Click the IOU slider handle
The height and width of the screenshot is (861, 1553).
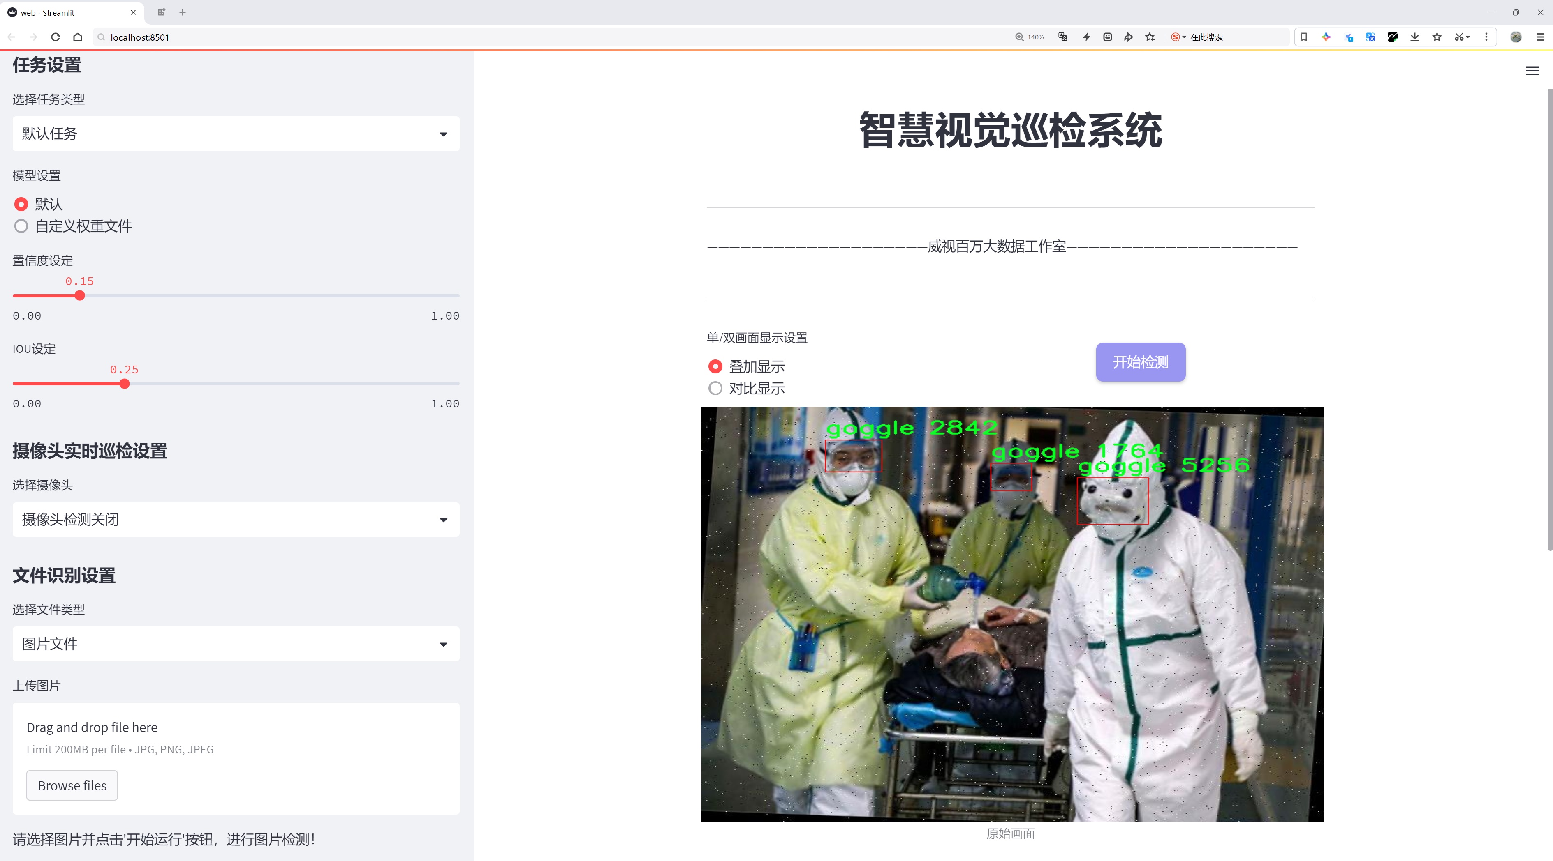coord(124,384)
